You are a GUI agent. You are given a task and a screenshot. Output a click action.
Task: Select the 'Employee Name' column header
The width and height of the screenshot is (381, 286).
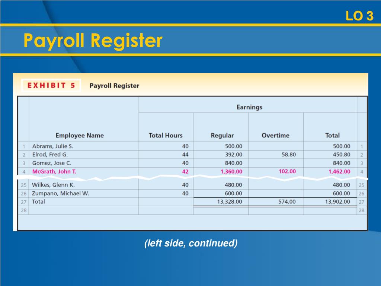pos(80,135)
